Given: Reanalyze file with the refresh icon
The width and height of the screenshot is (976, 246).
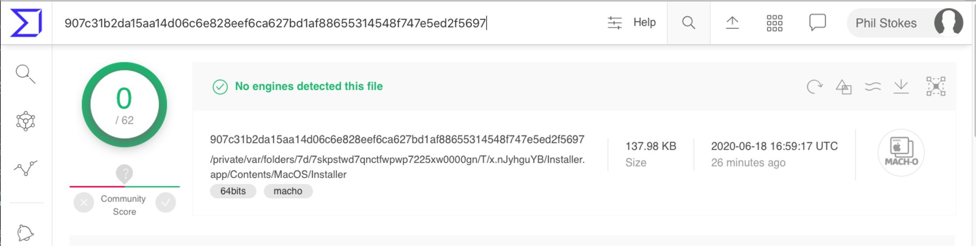Looking at the screenshot, I should [814, 86].
